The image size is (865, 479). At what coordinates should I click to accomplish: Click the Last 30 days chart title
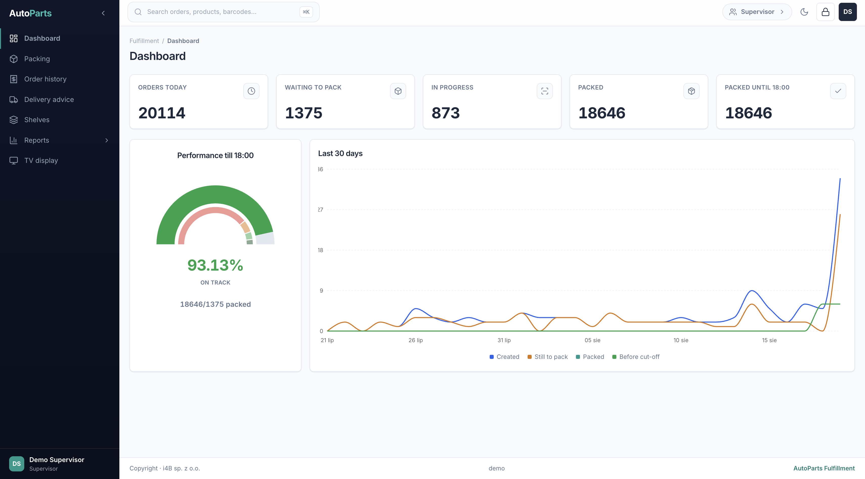(340, 154)
